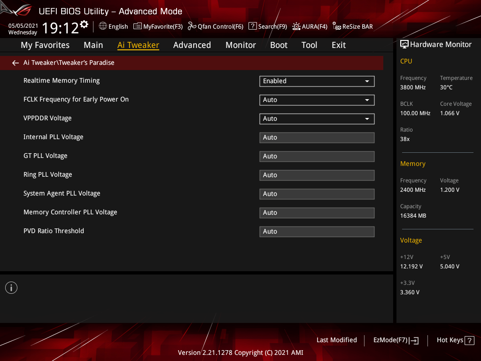
Task: Click BCLK value 100.00 MHz
Action: pyautogui.click(x=415, y=113)
